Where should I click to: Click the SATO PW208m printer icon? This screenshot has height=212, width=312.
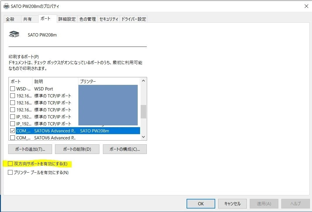[x=14, y=34]
